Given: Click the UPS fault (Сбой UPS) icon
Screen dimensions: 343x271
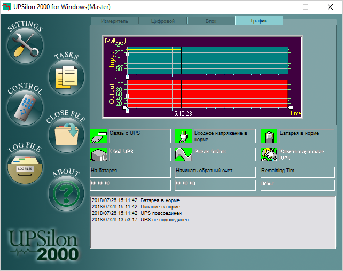Looking at the screenshot, I should [x=99, y=154].
